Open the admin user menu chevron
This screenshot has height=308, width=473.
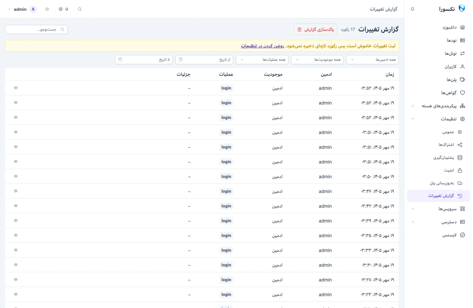click(x=9, y=9)
